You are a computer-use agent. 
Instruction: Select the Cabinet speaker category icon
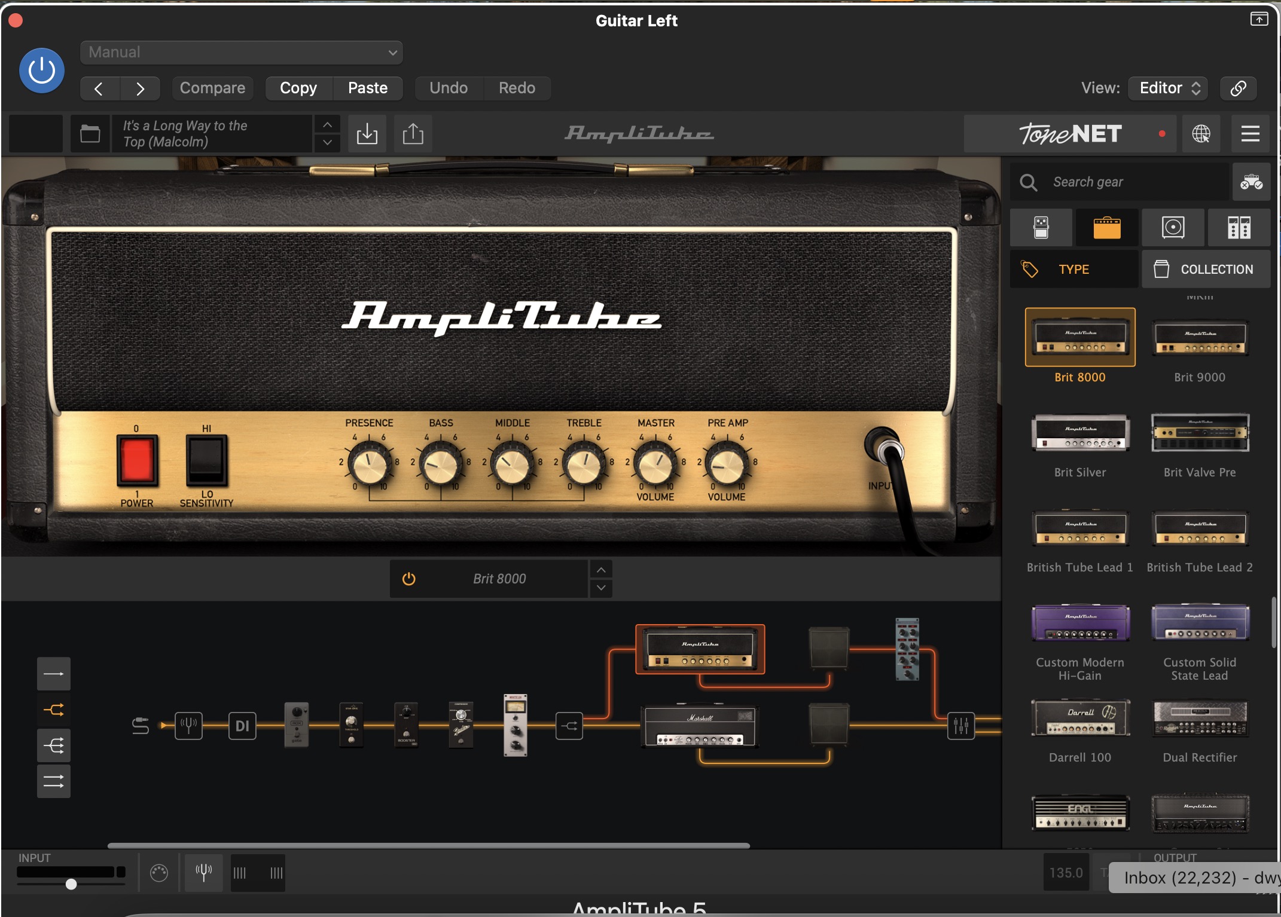(x=1173, y=227)
